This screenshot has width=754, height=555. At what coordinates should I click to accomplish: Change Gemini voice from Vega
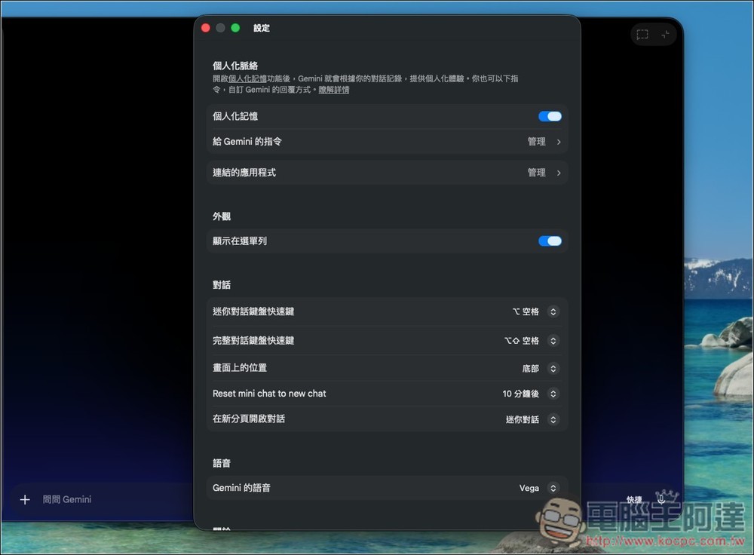[x=553, y=488]
